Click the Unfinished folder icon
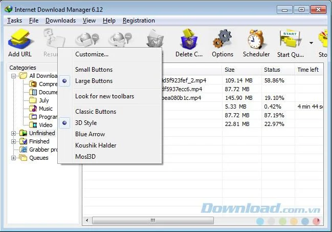 24,133
